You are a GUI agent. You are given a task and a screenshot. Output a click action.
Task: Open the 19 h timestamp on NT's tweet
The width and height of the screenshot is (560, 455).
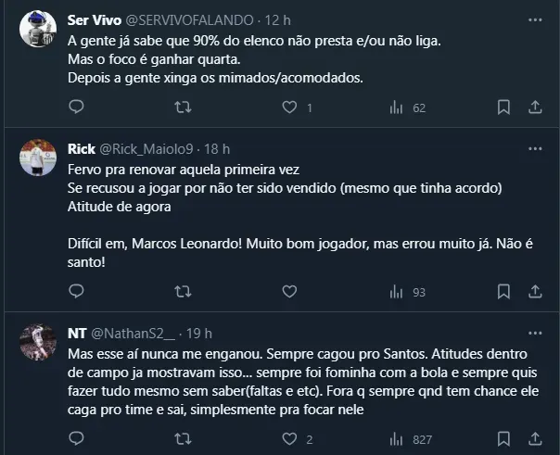coord(199,334)
